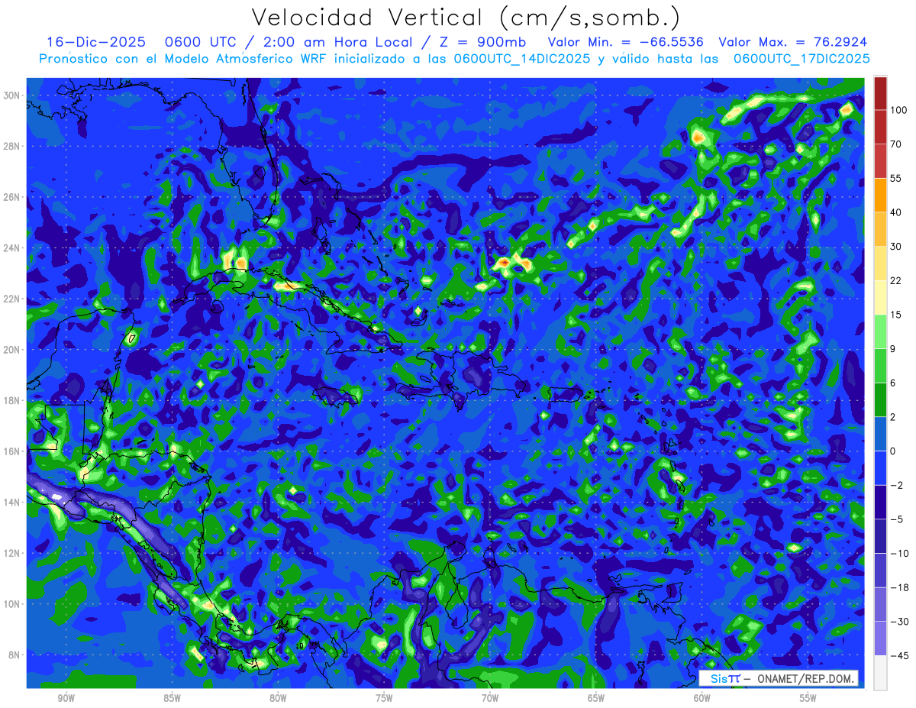Click the colorbar value "9"
The width and height of the screenshot is (916, 708).
(x=893, y=349)
